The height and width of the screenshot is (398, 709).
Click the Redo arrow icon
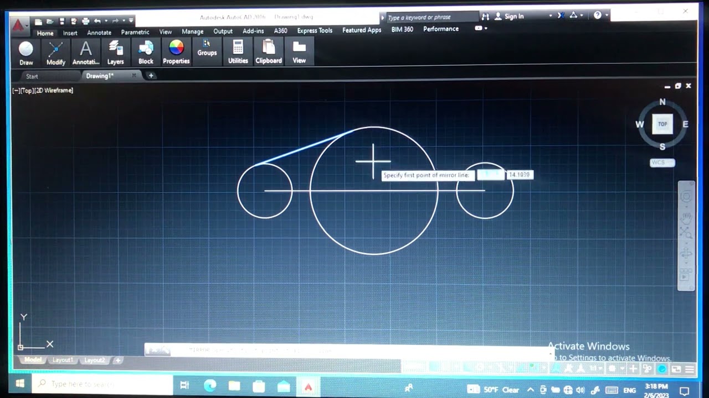[115, 21]
